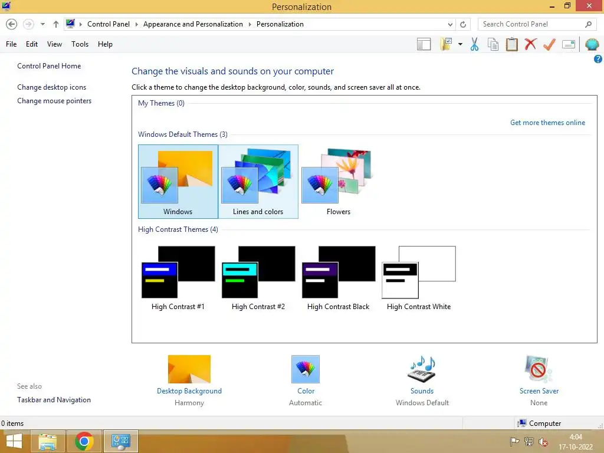This screenshot has width=604, height=453.
Task: Open the address bar history dropdown
Action: pos(450,24)
